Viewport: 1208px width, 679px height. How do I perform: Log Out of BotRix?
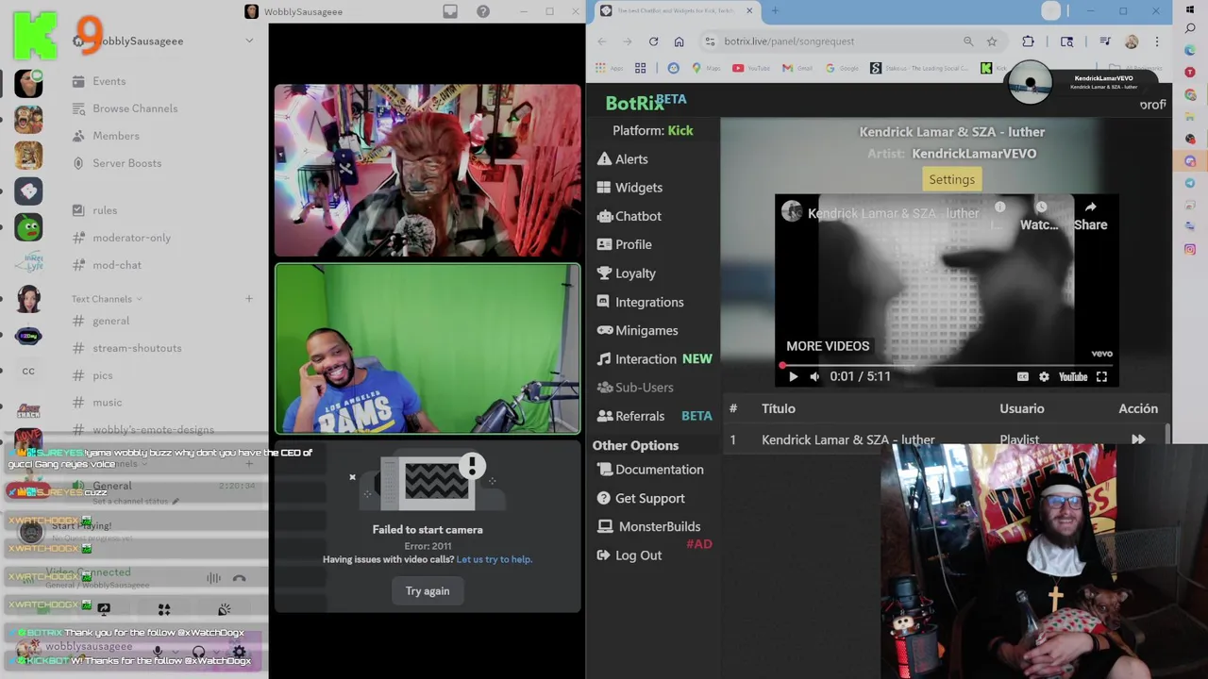pos(629,555)
